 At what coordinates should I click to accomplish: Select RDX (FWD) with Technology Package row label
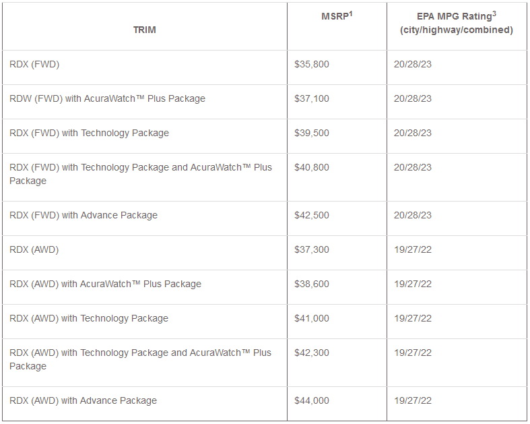click(x=89, y=133)
